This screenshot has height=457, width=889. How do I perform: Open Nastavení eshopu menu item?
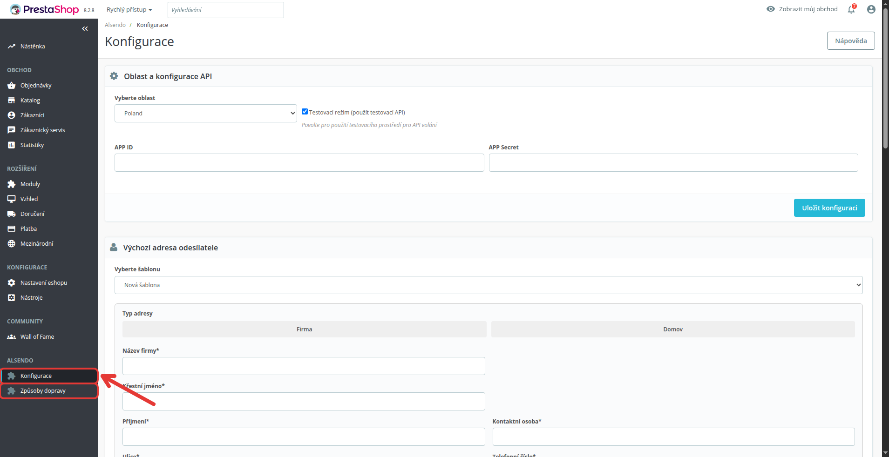pos(49,283)
